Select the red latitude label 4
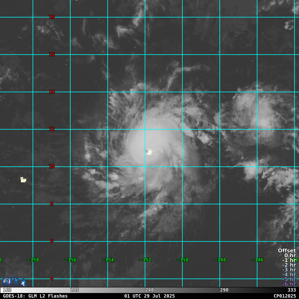299x299 pixels. click(x=52, y=278)
